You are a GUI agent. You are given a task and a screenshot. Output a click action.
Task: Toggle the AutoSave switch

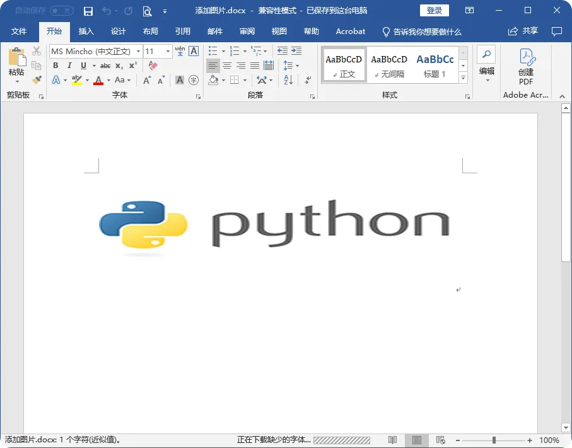tap(62, 11)
